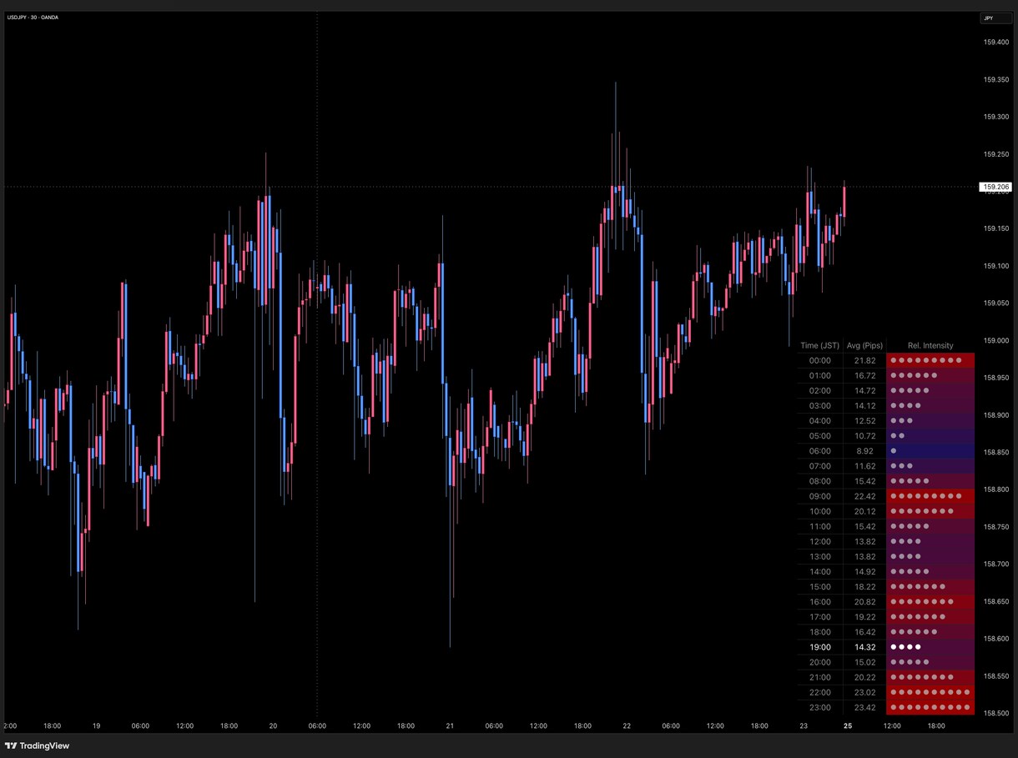
Task: Select the 09:00 time cell in the table
Action: 820,496
